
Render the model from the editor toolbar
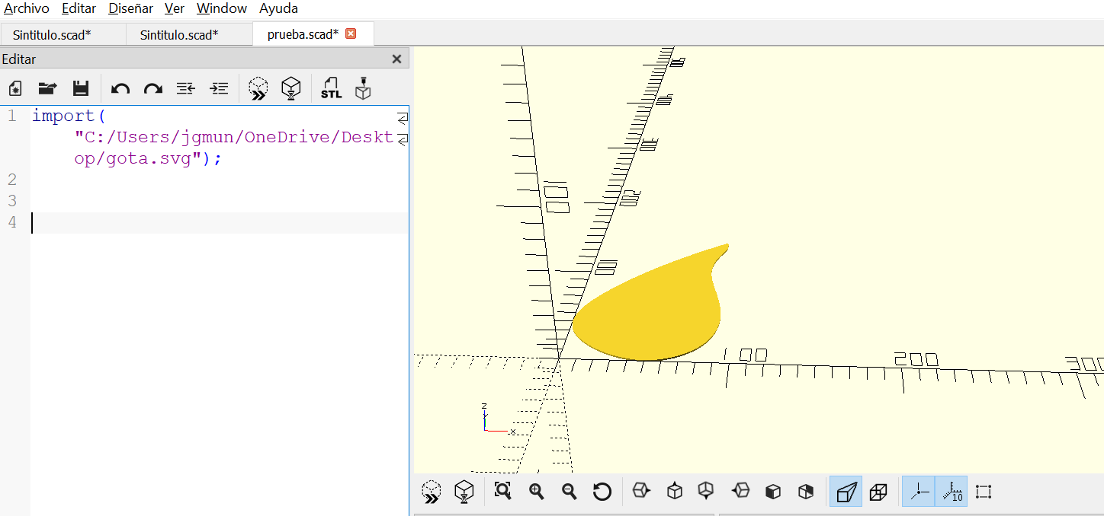pyautogui.click(x=290, y=88)
